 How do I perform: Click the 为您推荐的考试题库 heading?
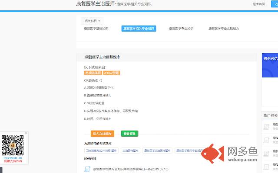(x=98, y=143)
